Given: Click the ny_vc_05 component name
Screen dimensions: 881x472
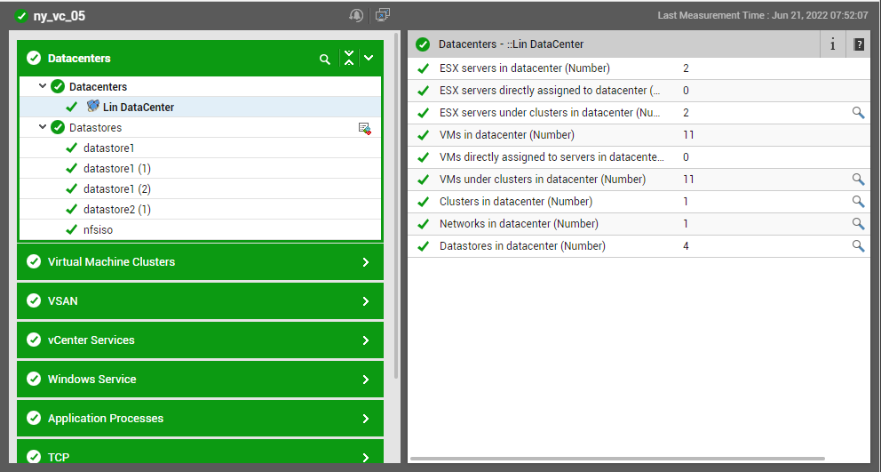Looking at the screenshot, I should coord(59,16).
